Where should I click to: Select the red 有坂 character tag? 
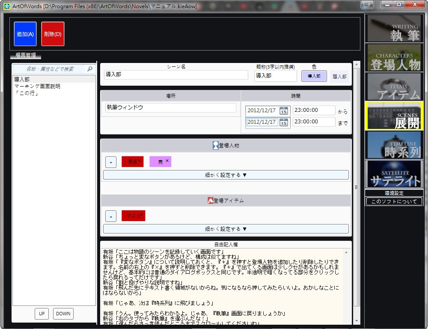pos(132,162)
